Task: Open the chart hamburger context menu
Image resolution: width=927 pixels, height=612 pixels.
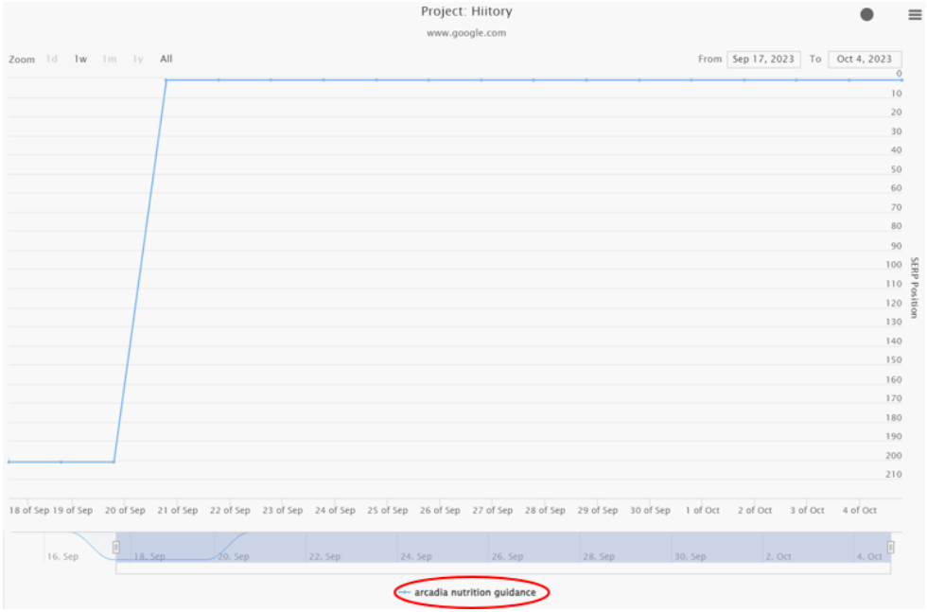Action: (x=915, y=13)
